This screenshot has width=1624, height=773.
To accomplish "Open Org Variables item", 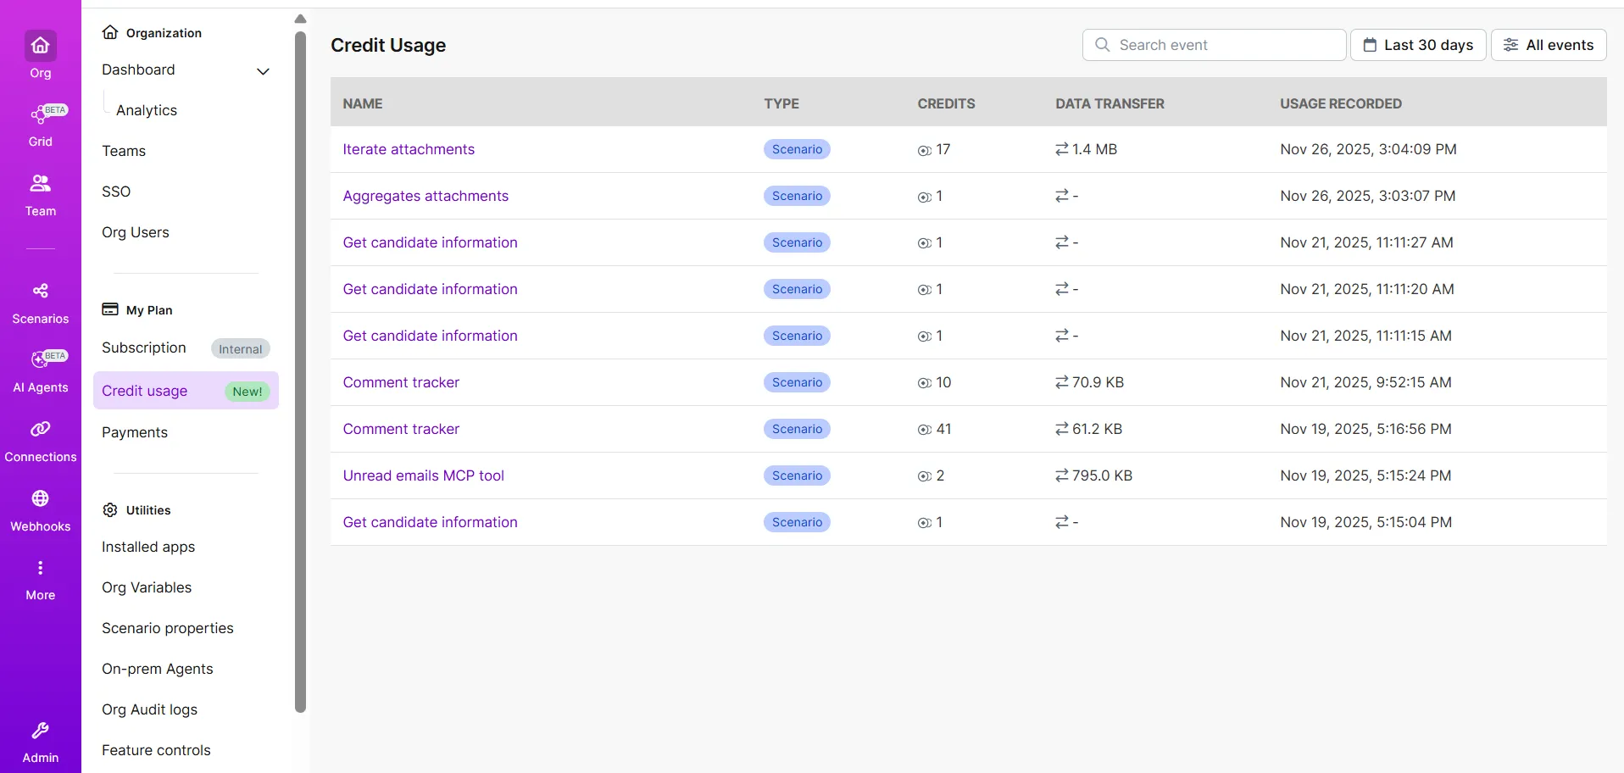I will click(x=147, y=587).
